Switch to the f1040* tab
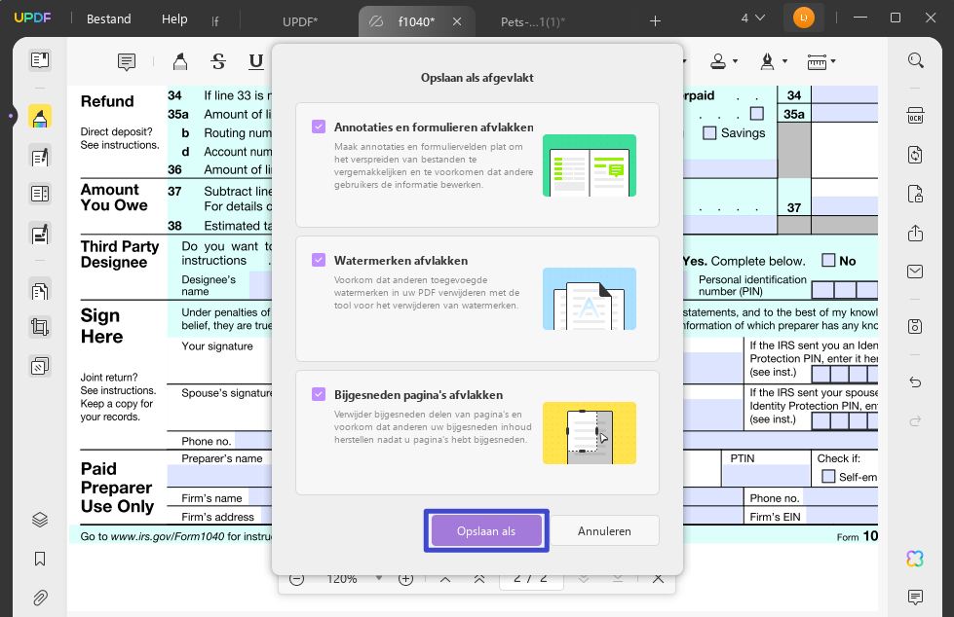This screenshot has width=954, height=617. tap(416, 21)
